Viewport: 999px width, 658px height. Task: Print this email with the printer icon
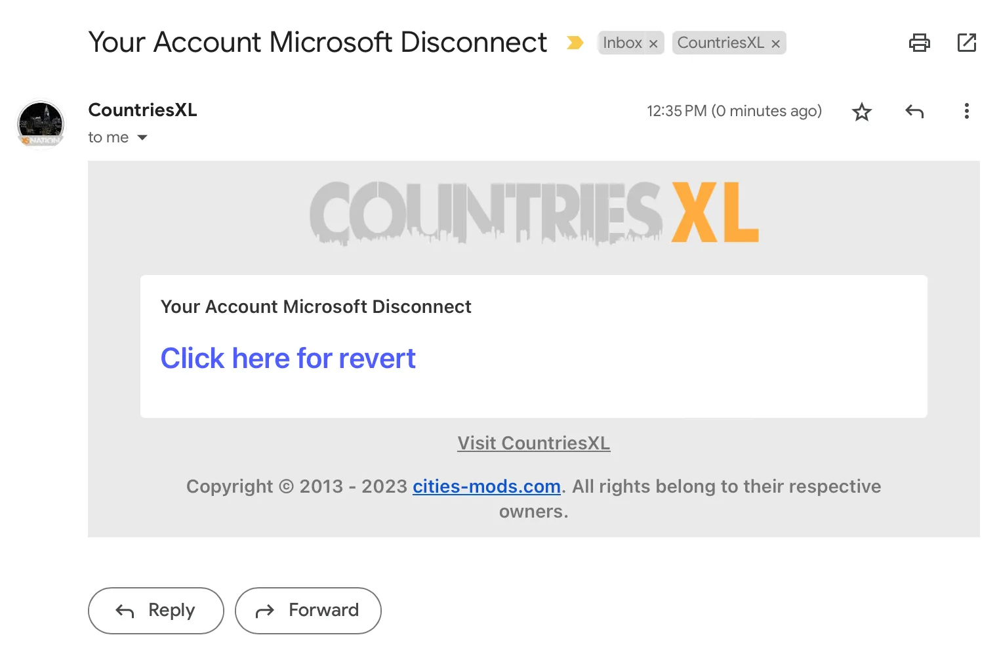tap(919, 43)
